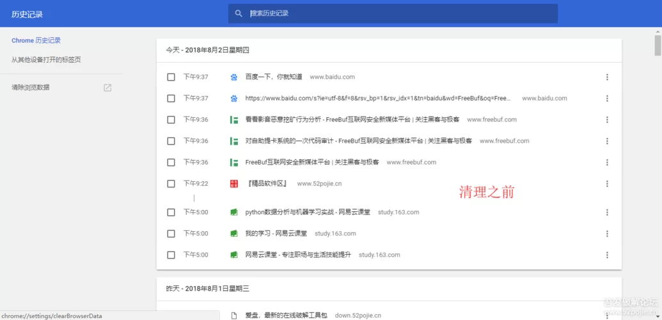This screenshot has width=662, height=320.
Task: Click favicon of 我的学习 - 网易云课堂 entry
Action: tap(234, 234)
